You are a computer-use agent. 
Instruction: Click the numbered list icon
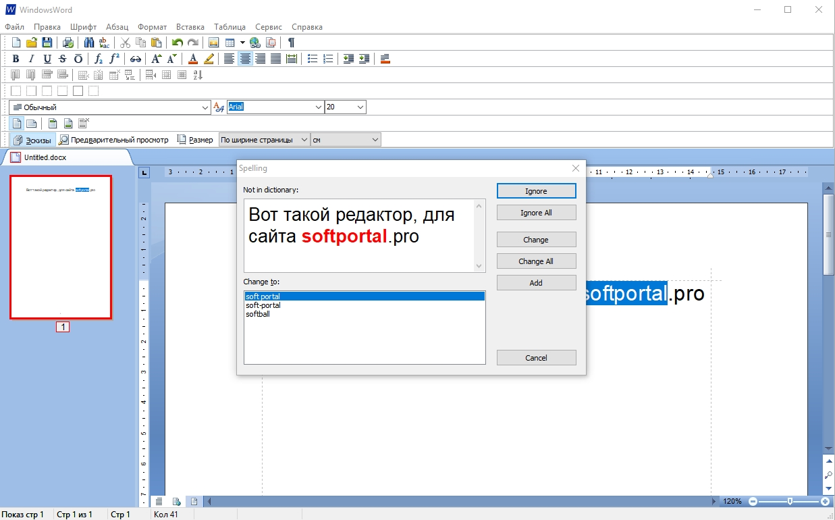pyautogui.click(x=328, y=59)
